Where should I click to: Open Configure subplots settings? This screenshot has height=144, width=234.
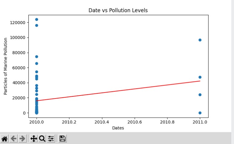tap(51, 139)
